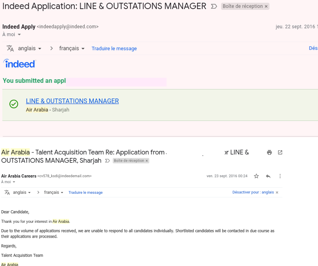The width and height of the screenshot is (318, 266).
Task: Click the 'Regards,' line
Action: pos(9,246)
